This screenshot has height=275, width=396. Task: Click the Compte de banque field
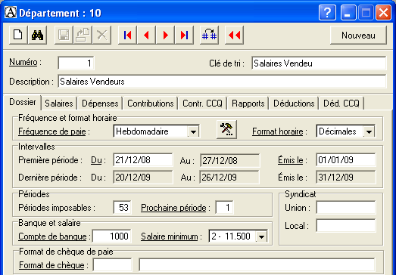[x=112, y=236]
